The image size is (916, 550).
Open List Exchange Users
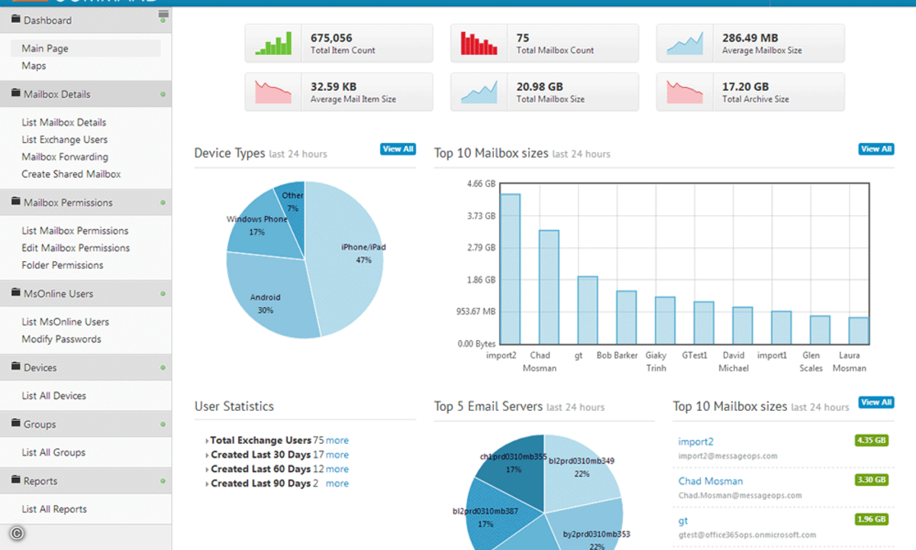(65, 140)
